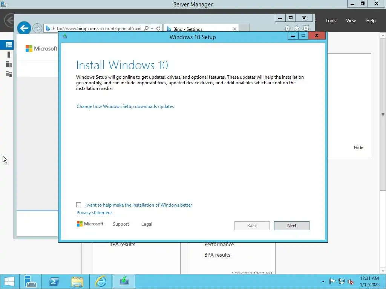Click the Microsoft logo in Setup footer
386x289 pixels.
(90, 224)
